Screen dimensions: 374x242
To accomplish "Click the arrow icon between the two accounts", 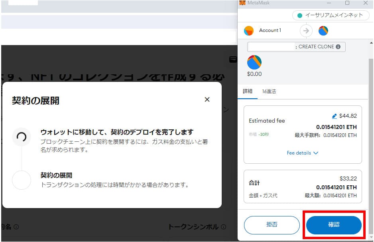I will click(x=305, y=30).
